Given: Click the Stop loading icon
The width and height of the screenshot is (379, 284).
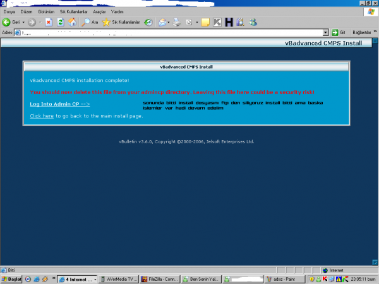Looking at the screenshot, I should coord(49,22).
